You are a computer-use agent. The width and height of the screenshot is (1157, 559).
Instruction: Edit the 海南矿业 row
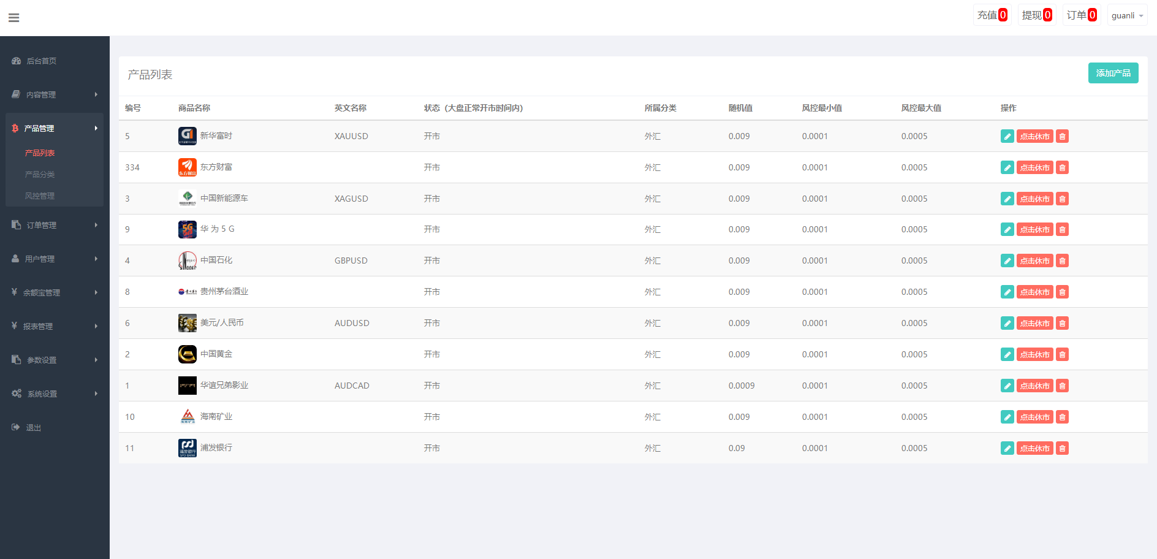coord(1007,417)
